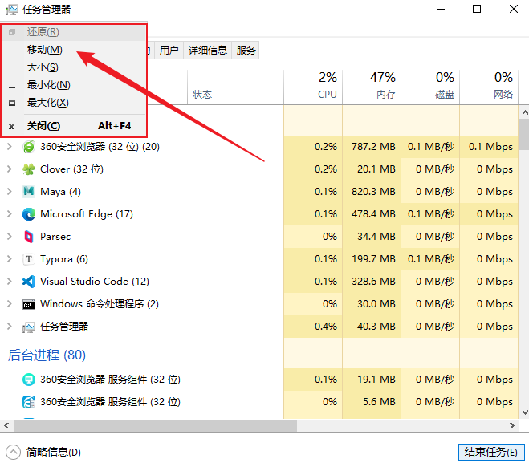The image size is (529, 471).
Task: Expand the Microsoft Edge (17) group
Action: 10,214
